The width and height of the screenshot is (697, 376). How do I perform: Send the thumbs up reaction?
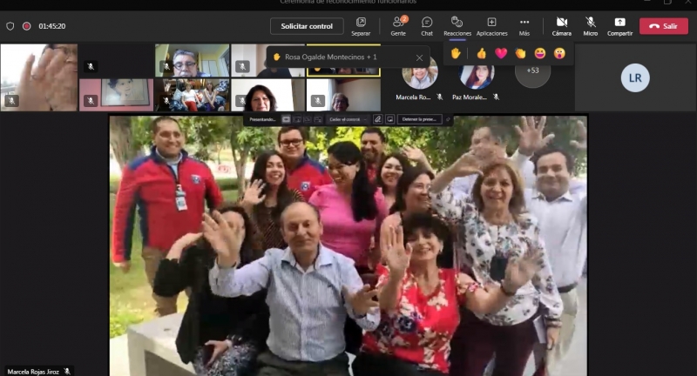point(481,53)
